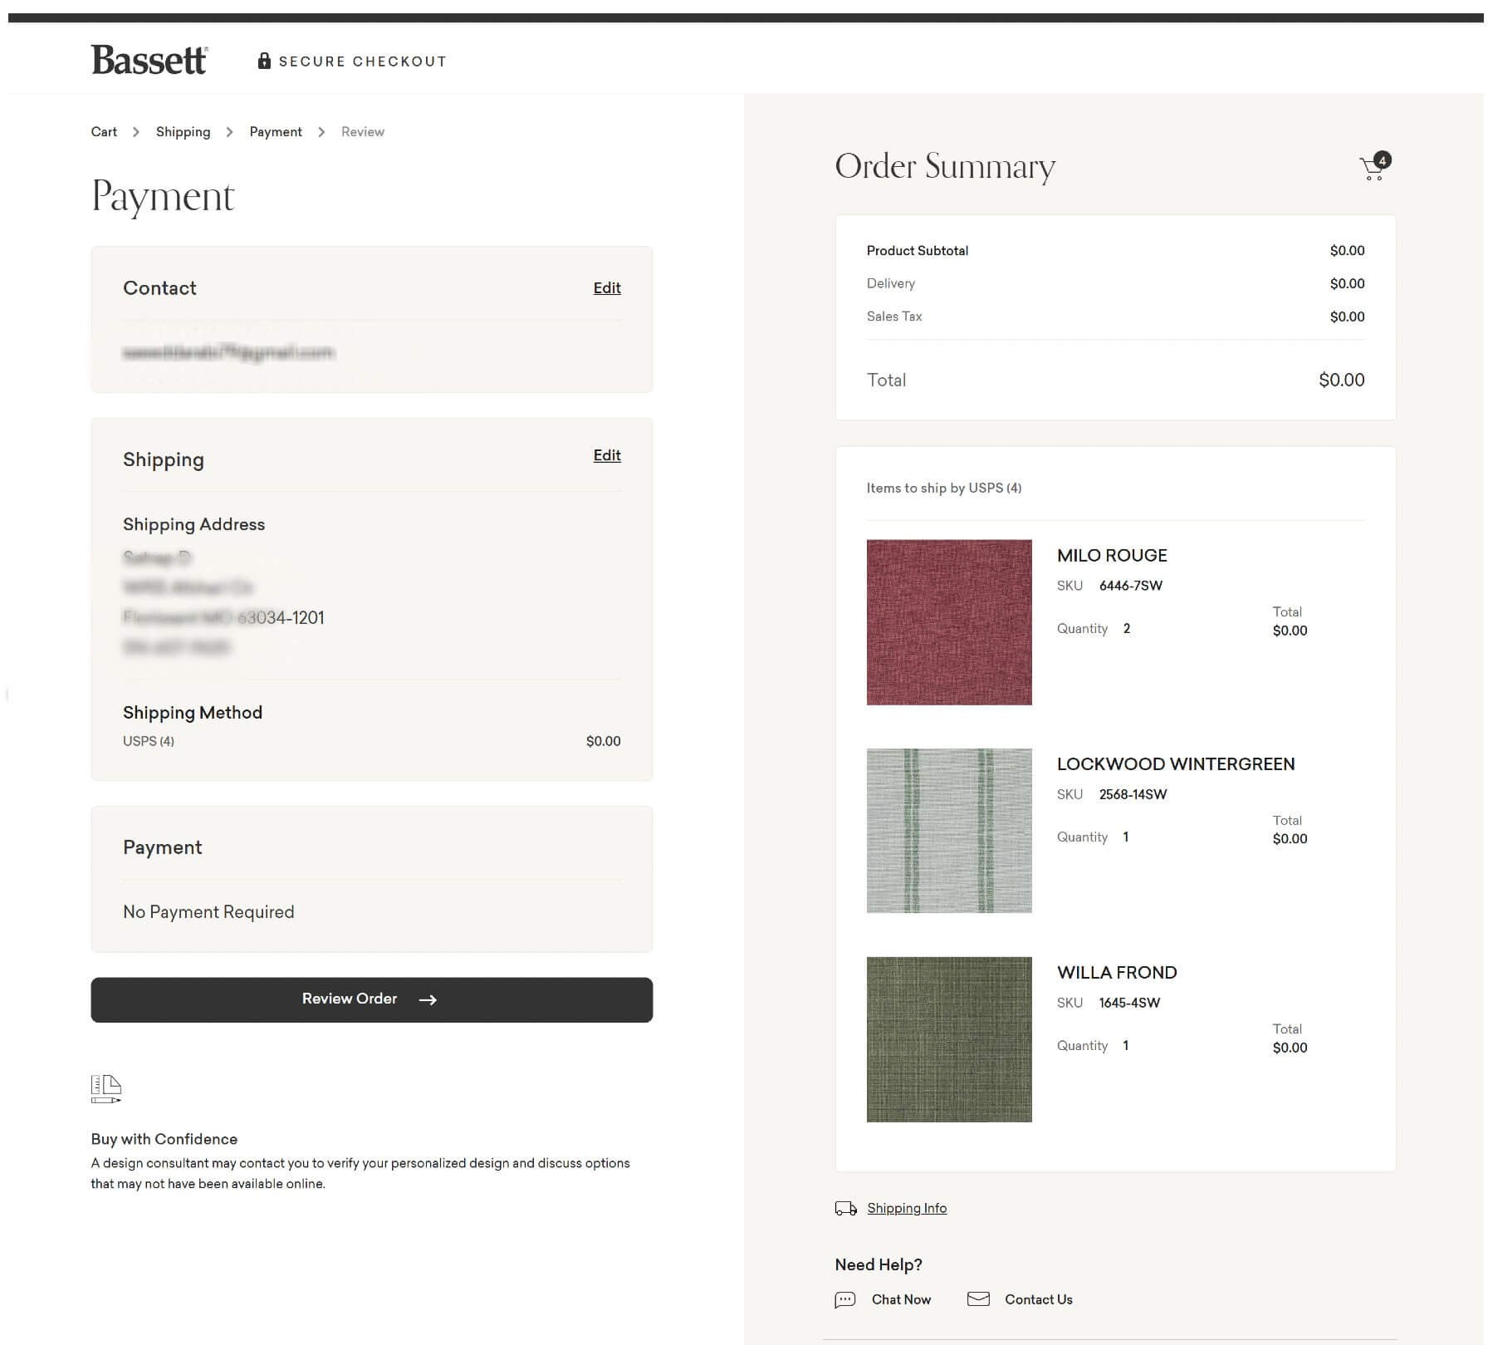Open the shopping cart icon with badge 4
This screenshot has width=1488, height=1345.
1375,166
